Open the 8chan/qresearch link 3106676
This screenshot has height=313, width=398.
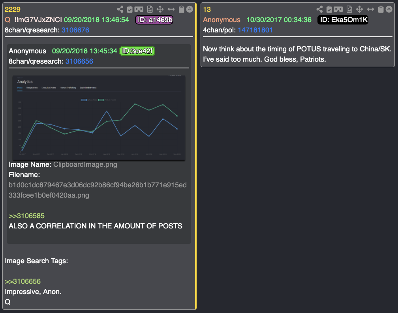75,30
